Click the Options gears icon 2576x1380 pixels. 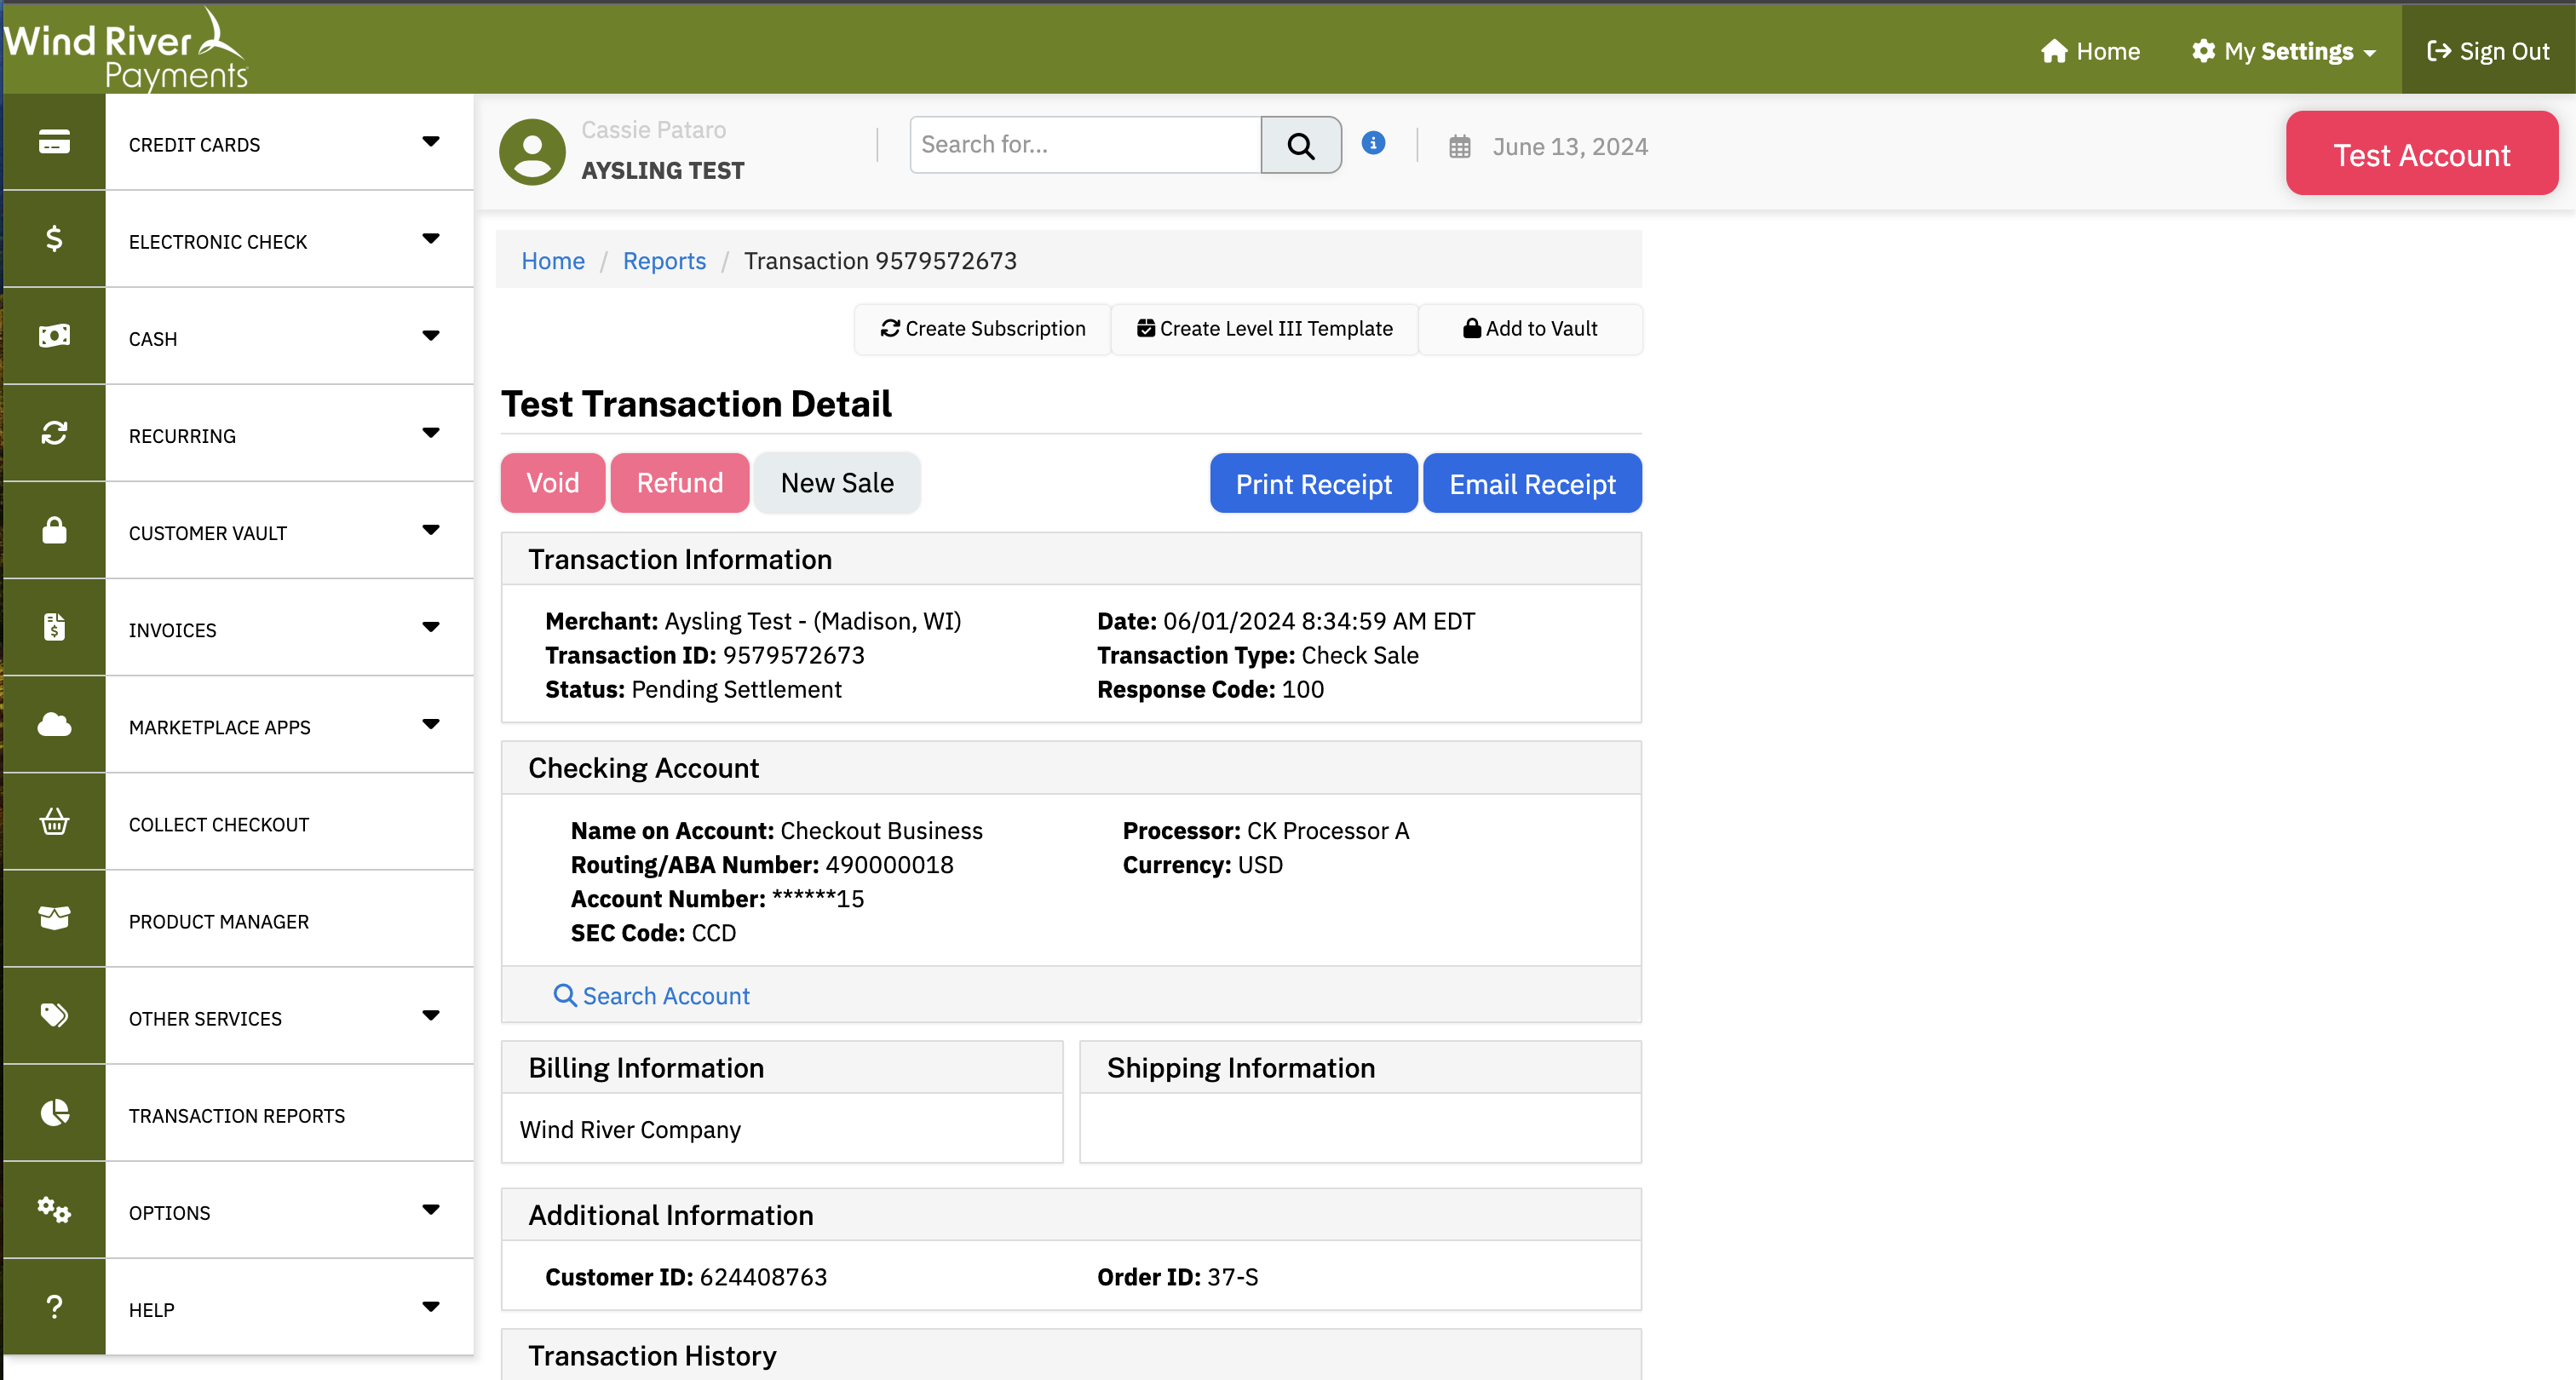coord(54,1209)
